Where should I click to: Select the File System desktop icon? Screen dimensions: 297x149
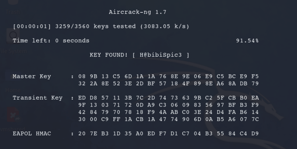coord(13,38)
